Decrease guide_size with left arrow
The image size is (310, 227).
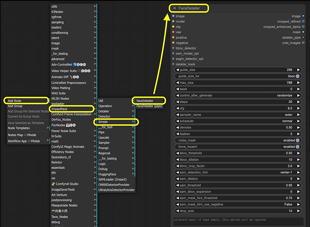(x=177, y=70)
